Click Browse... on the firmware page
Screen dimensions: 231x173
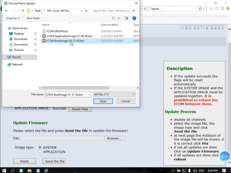coord(114,138)
